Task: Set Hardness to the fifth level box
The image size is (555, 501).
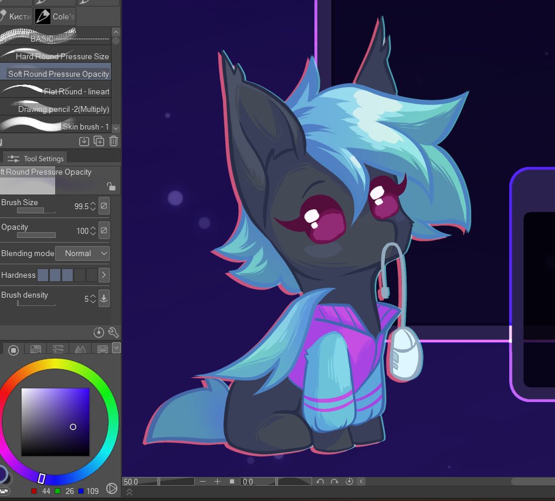Action: click(x=92, y=275)
